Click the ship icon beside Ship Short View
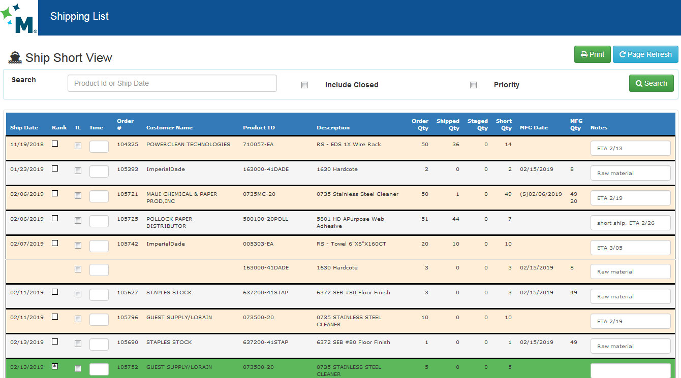Image resolution: width=681 pixels, height=378 pixels. pos(15,58)
